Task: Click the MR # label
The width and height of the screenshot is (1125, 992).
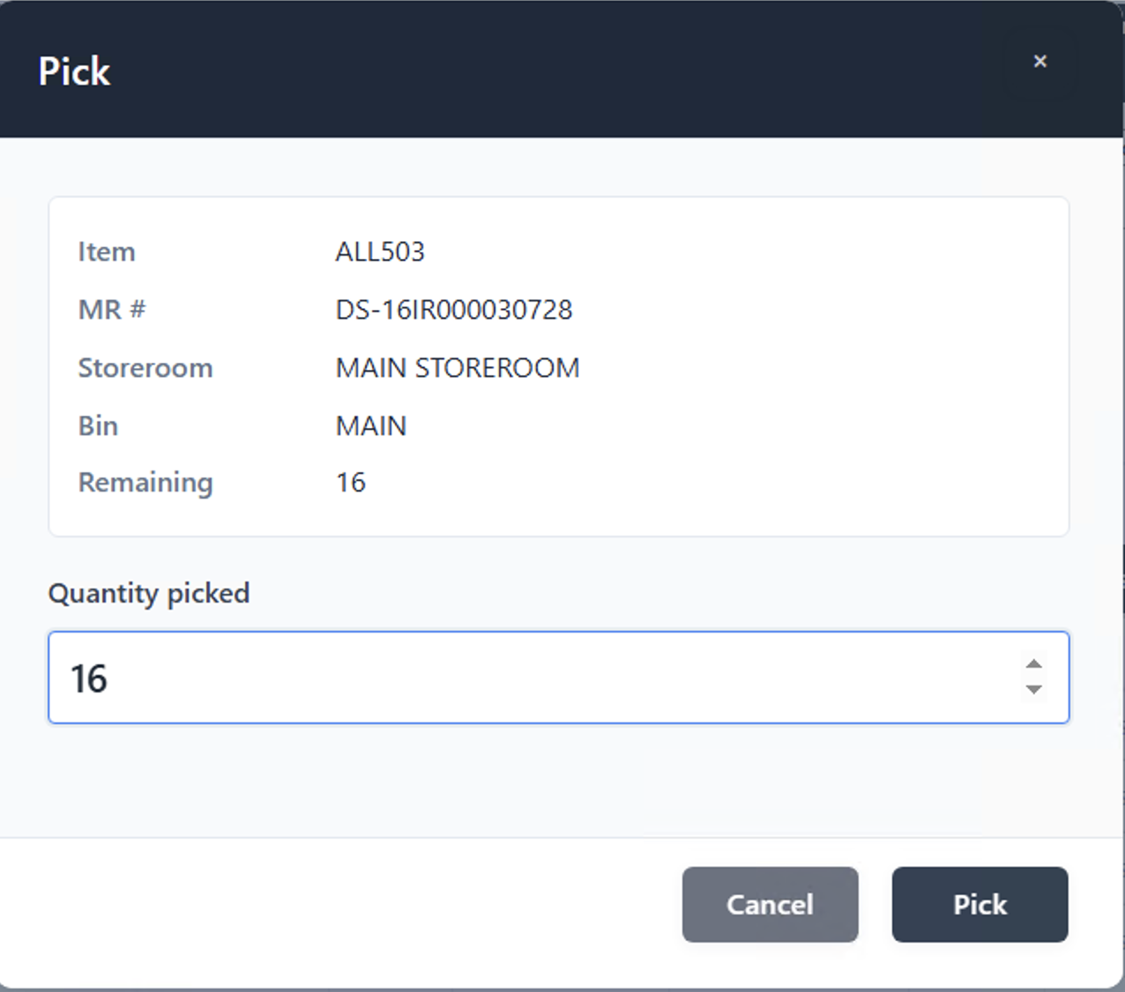Action: point(112,310)
